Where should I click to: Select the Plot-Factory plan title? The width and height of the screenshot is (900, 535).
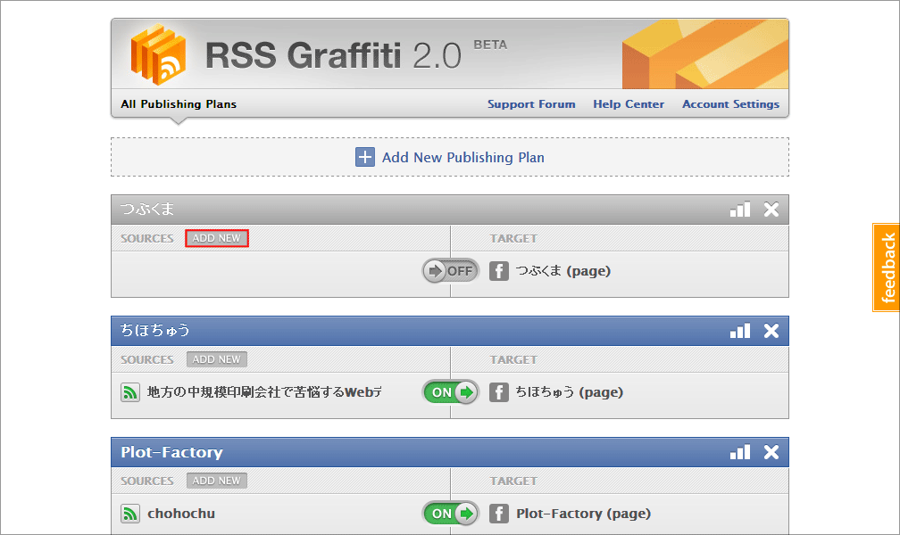(x=171, y=452)
